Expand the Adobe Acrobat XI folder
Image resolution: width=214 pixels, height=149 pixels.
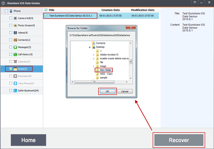tap(94, 55)
